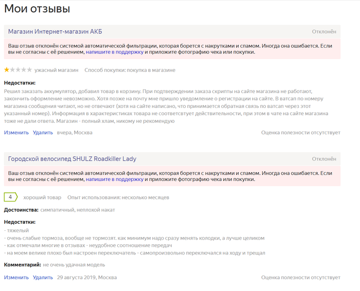Click the second star in the АКБ shop rating
The height and width of the screenshot is (291, 360).
[12, 70]
